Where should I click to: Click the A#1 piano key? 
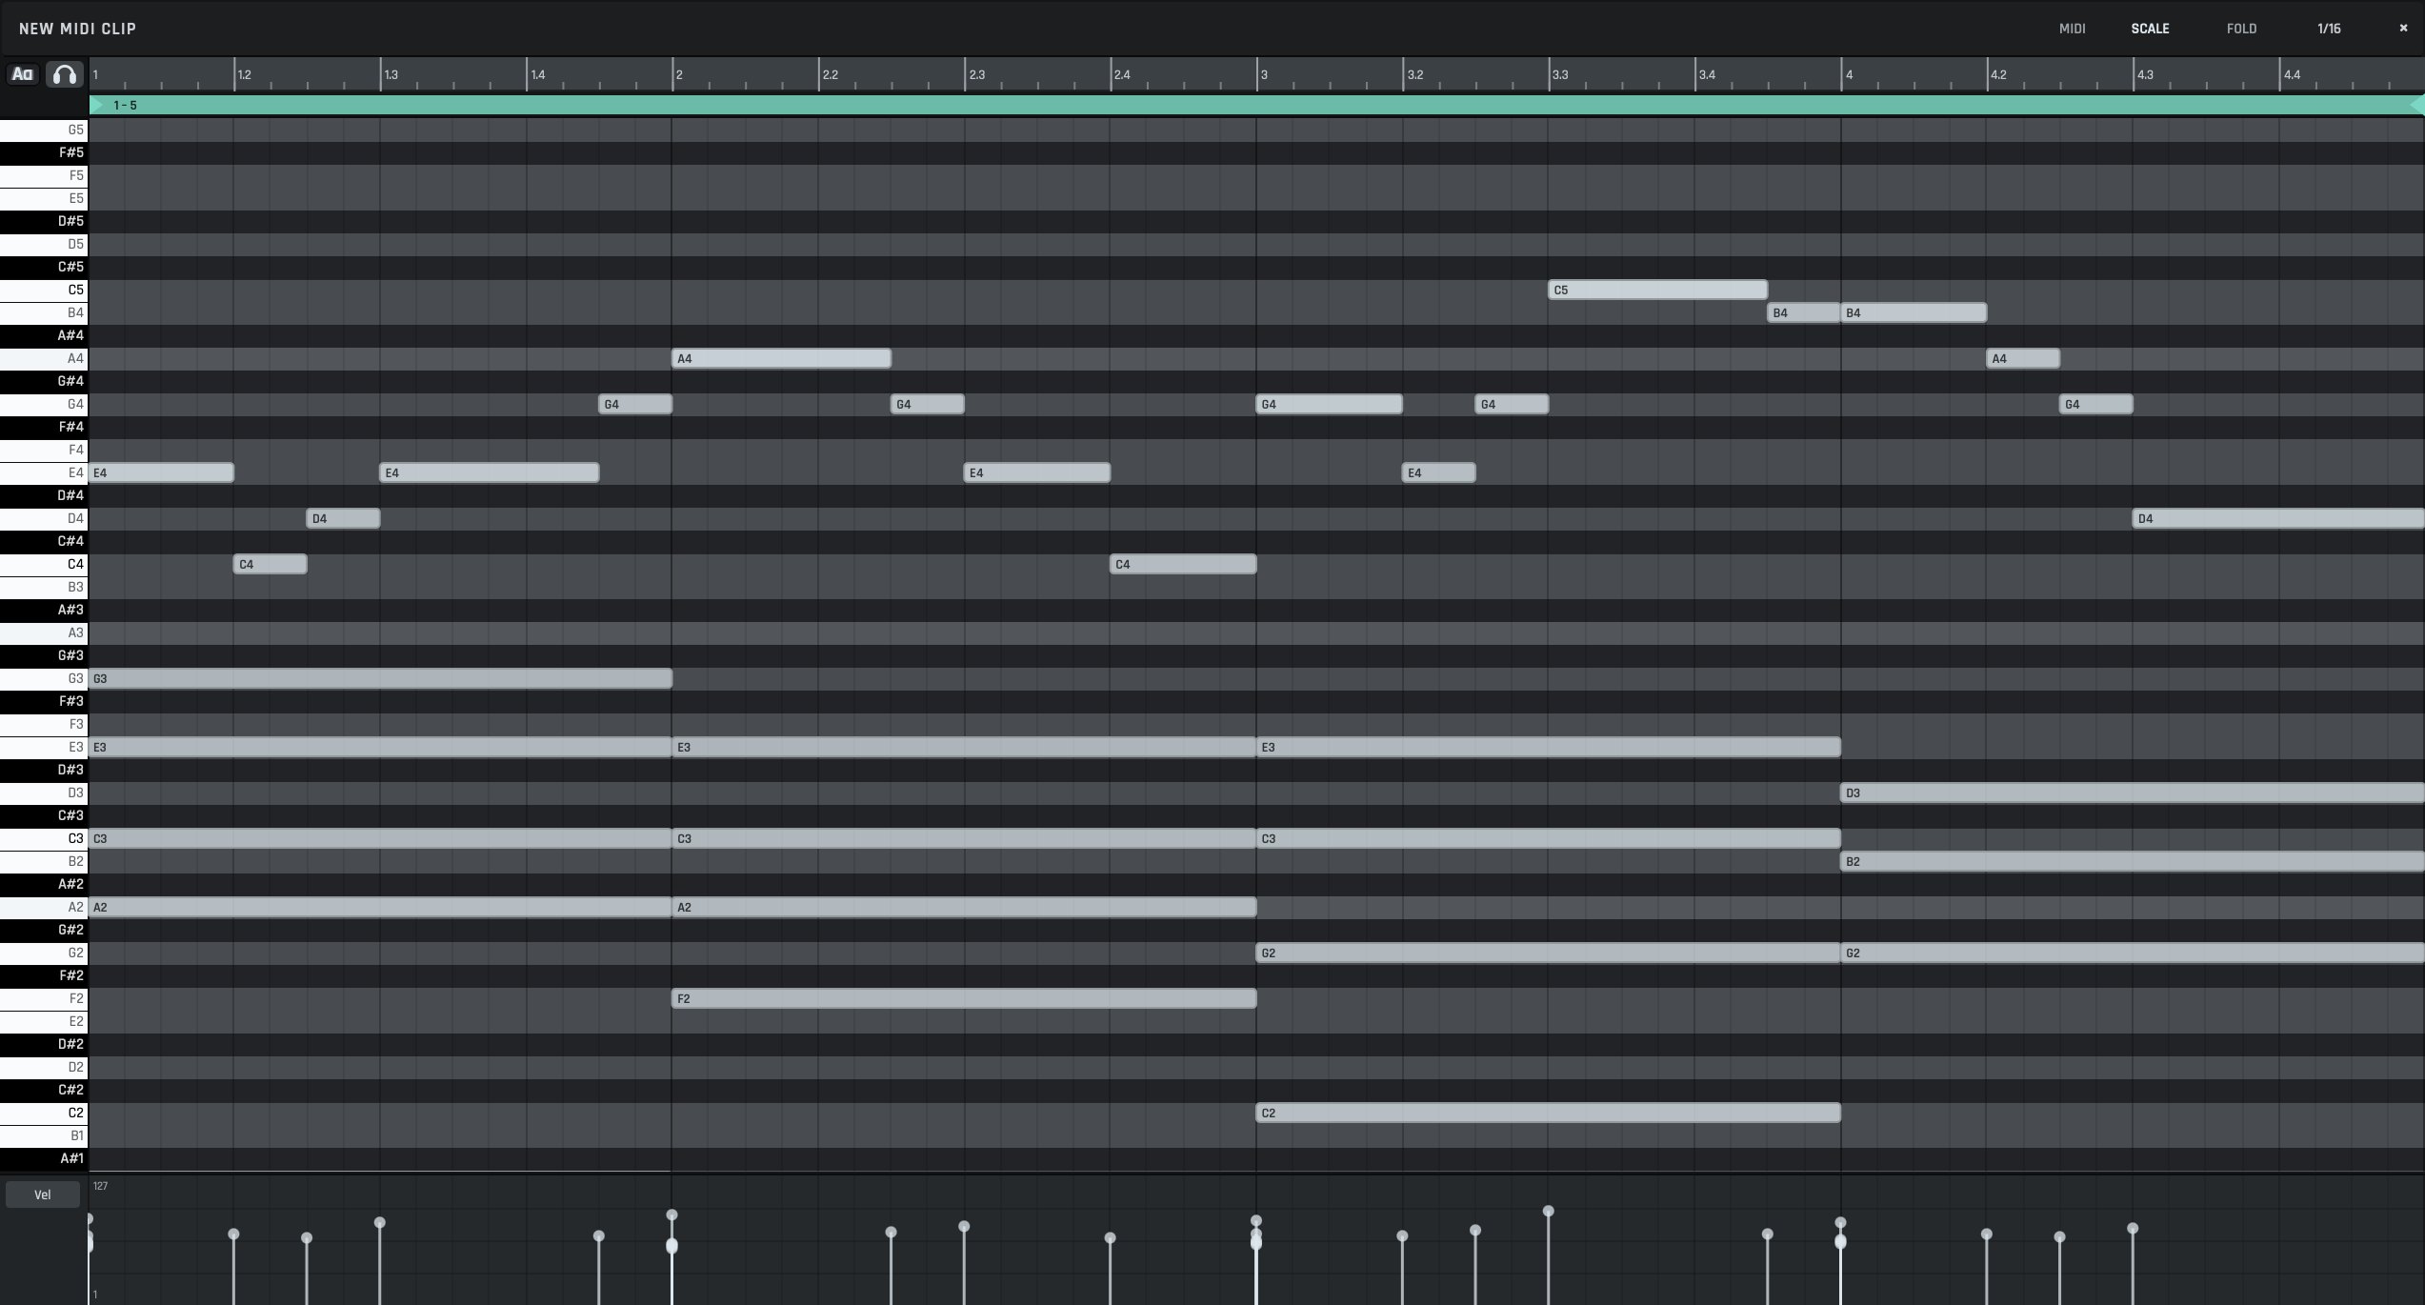[44, 1158]
